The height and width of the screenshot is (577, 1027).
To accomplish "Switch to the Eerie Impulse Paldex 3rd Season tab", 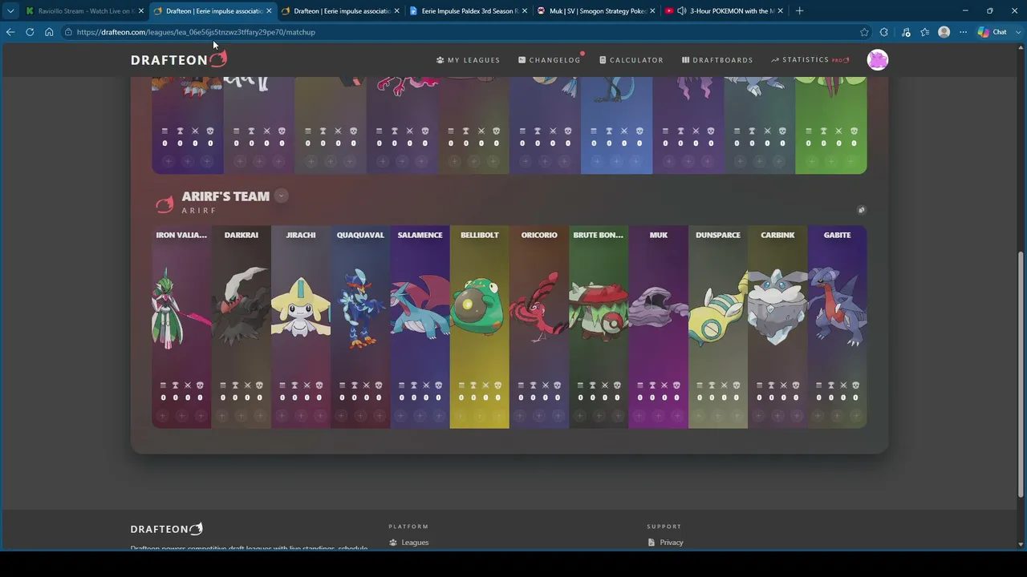I will [469, 11].
